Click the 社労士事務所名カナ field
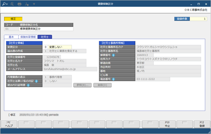The width and height of the screenshot is (211, 134). 168,47
